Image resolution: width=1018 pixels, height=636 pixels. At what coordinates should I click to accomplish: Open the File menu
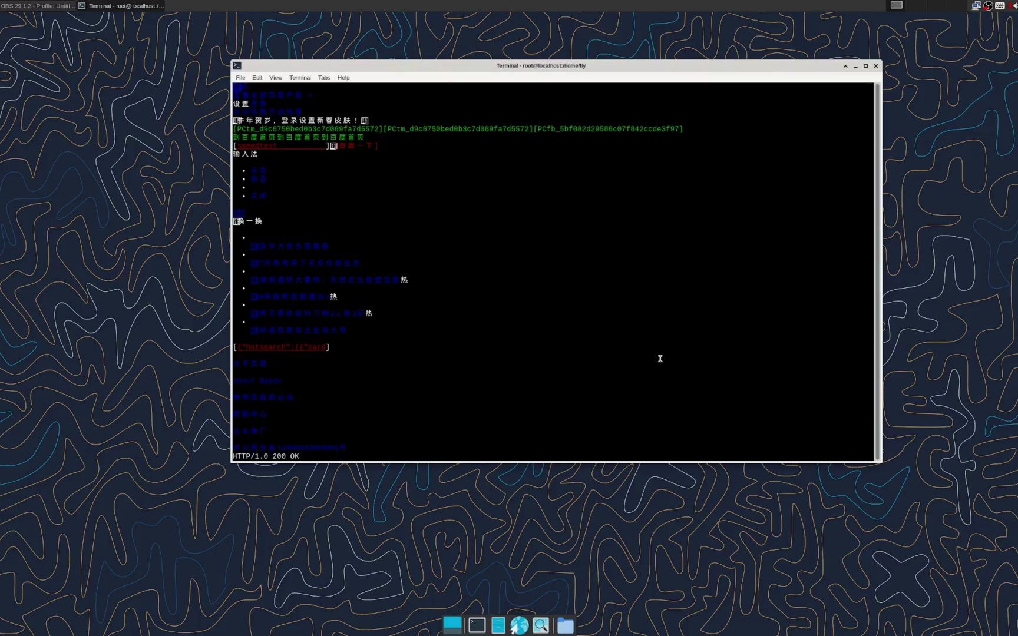point(240,77)
